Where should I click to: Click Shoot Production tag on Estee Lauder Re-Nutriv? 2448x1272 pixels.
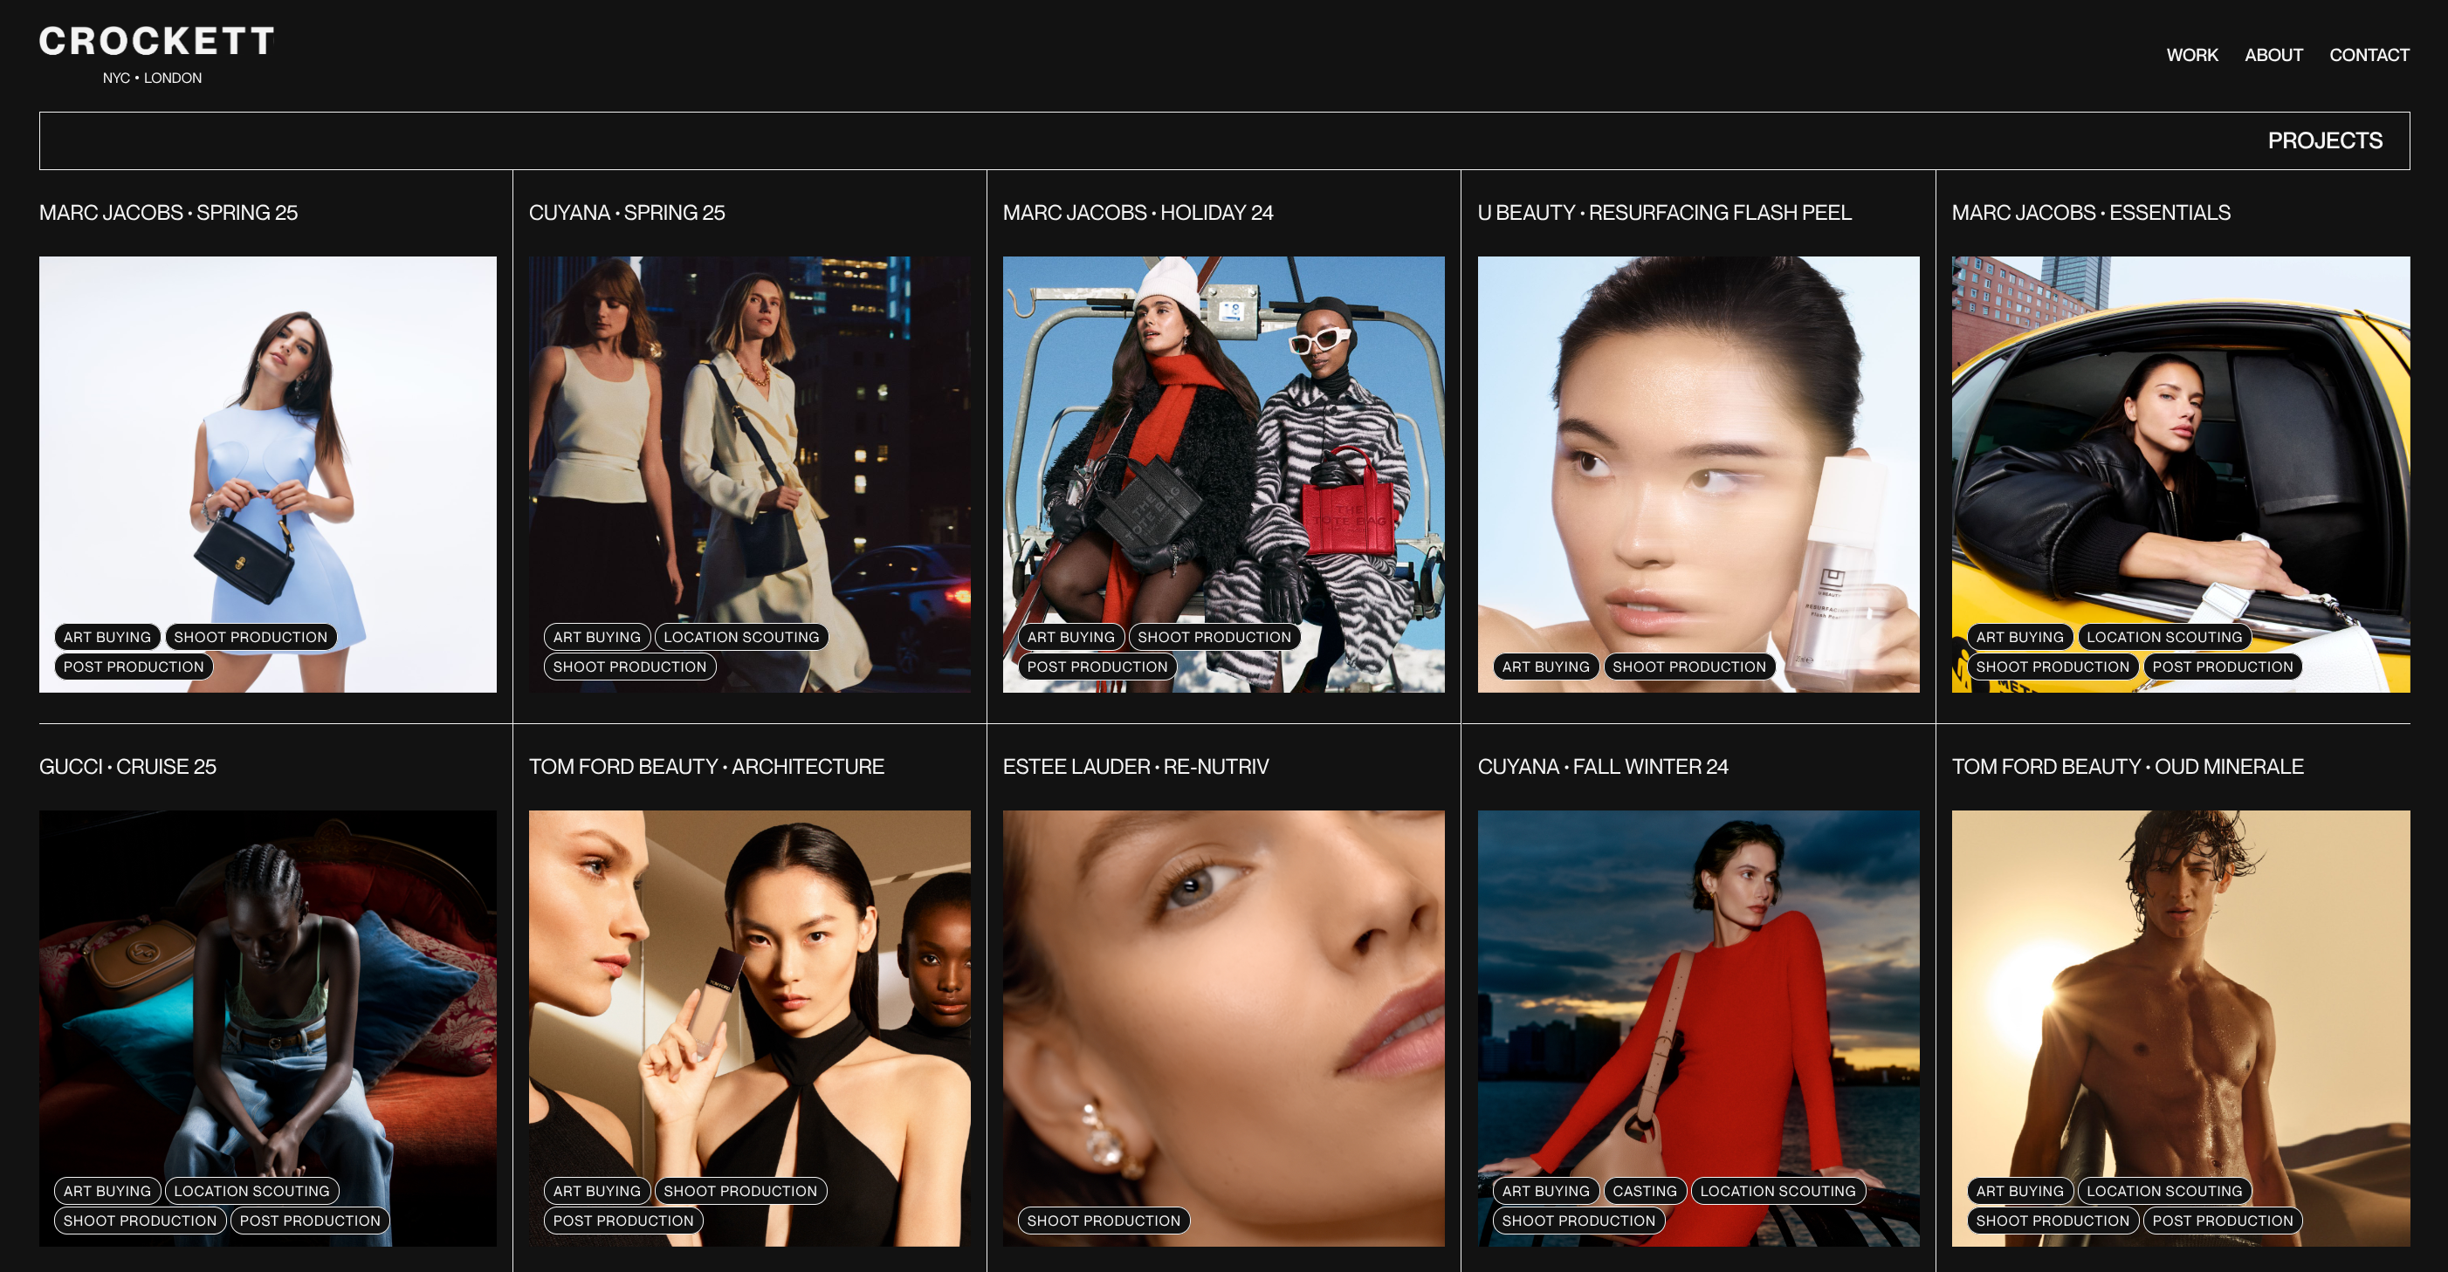click(x=1104, y=1221)
